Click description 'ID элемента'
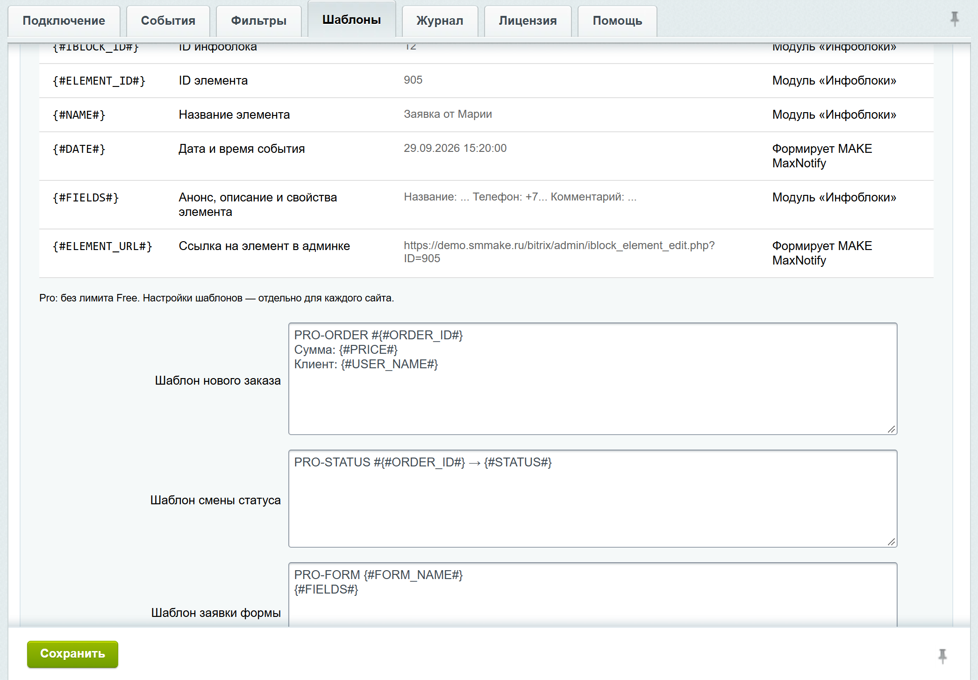Image resolution: width=978 pixels, height=680 pixels. pyautogui.click(x=213, y=80)
